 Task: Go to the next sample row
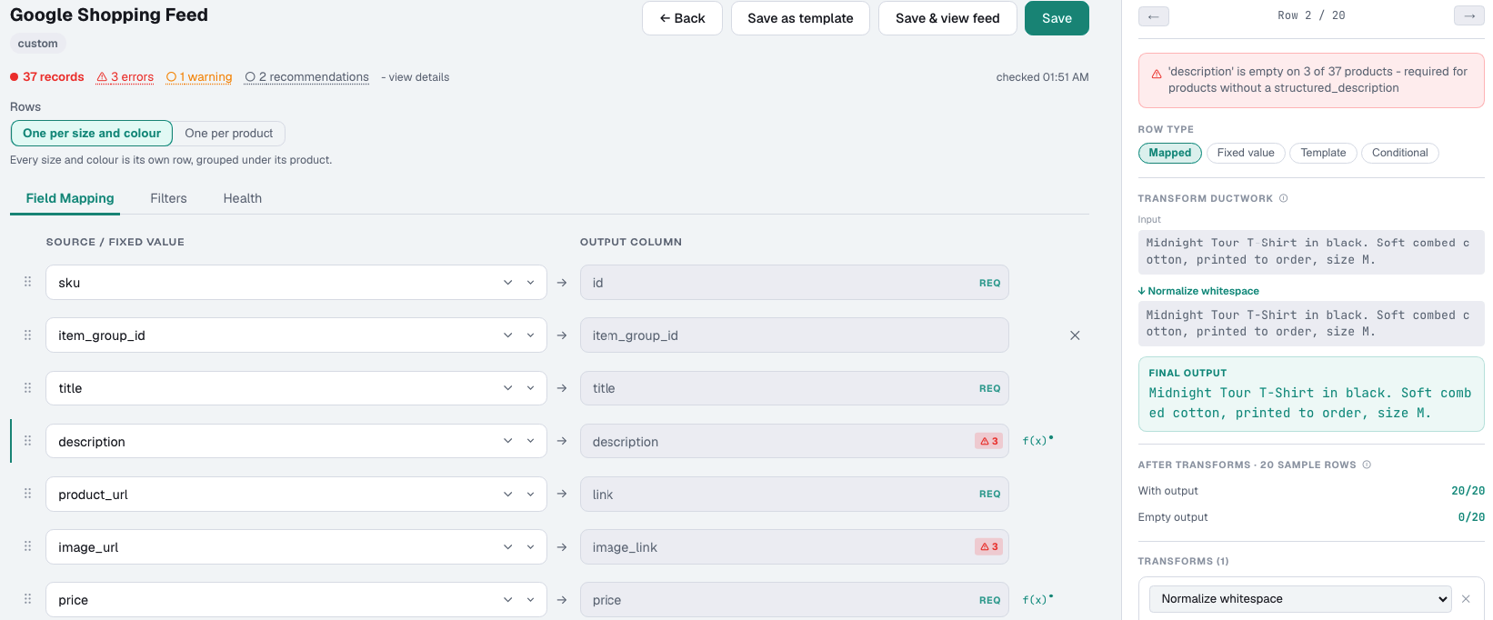click(1469, 16)
